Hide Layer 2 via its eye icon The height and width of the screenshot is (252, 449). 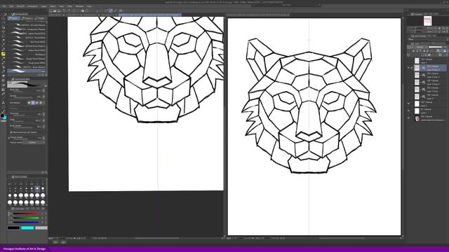tap(408, 104)
